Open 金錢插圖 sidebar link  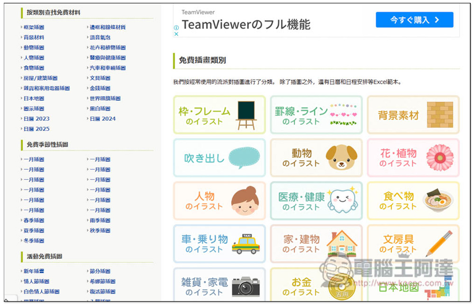[100, 88]
